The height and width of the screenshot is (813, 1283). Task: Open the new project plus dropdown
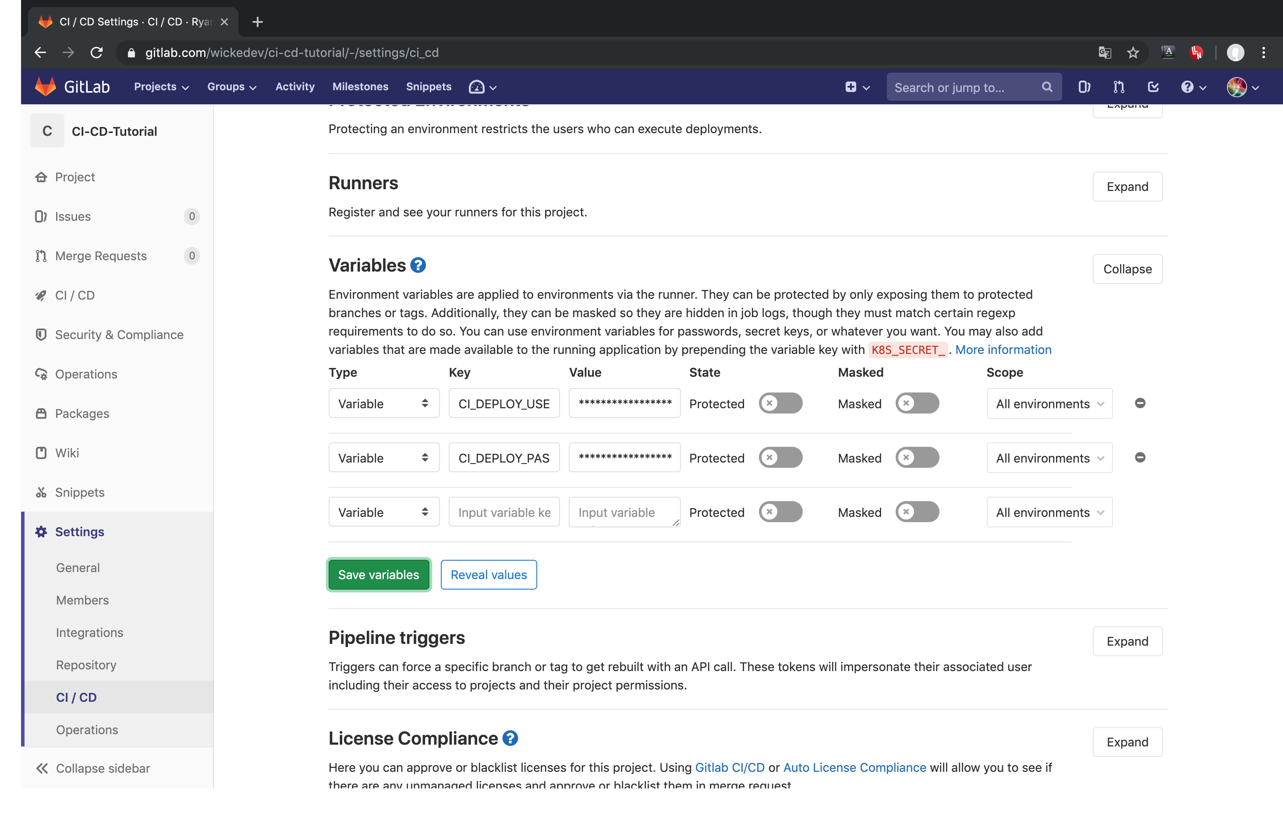tap(856, 87)
